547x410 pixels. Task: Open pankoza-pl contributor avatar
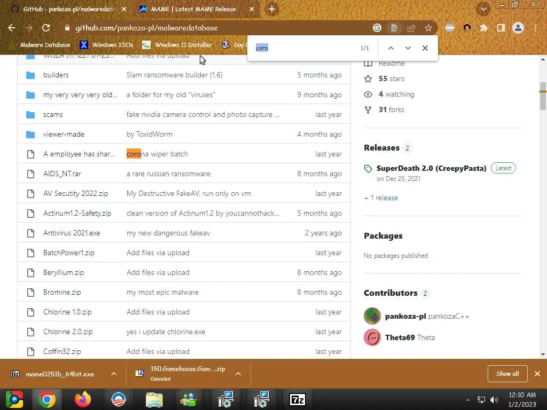coord(372,316)
